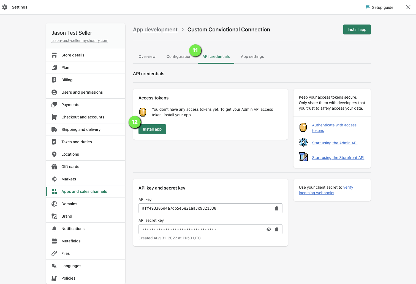Open Policies settings

86,278
